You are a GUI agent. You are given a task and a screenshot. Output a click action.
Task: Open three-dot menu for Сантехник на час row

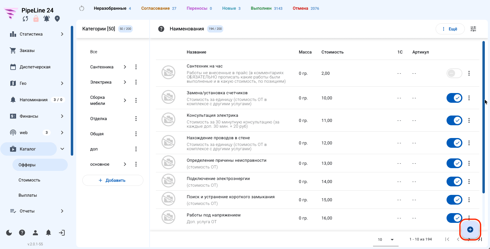(x=469, y=73)
